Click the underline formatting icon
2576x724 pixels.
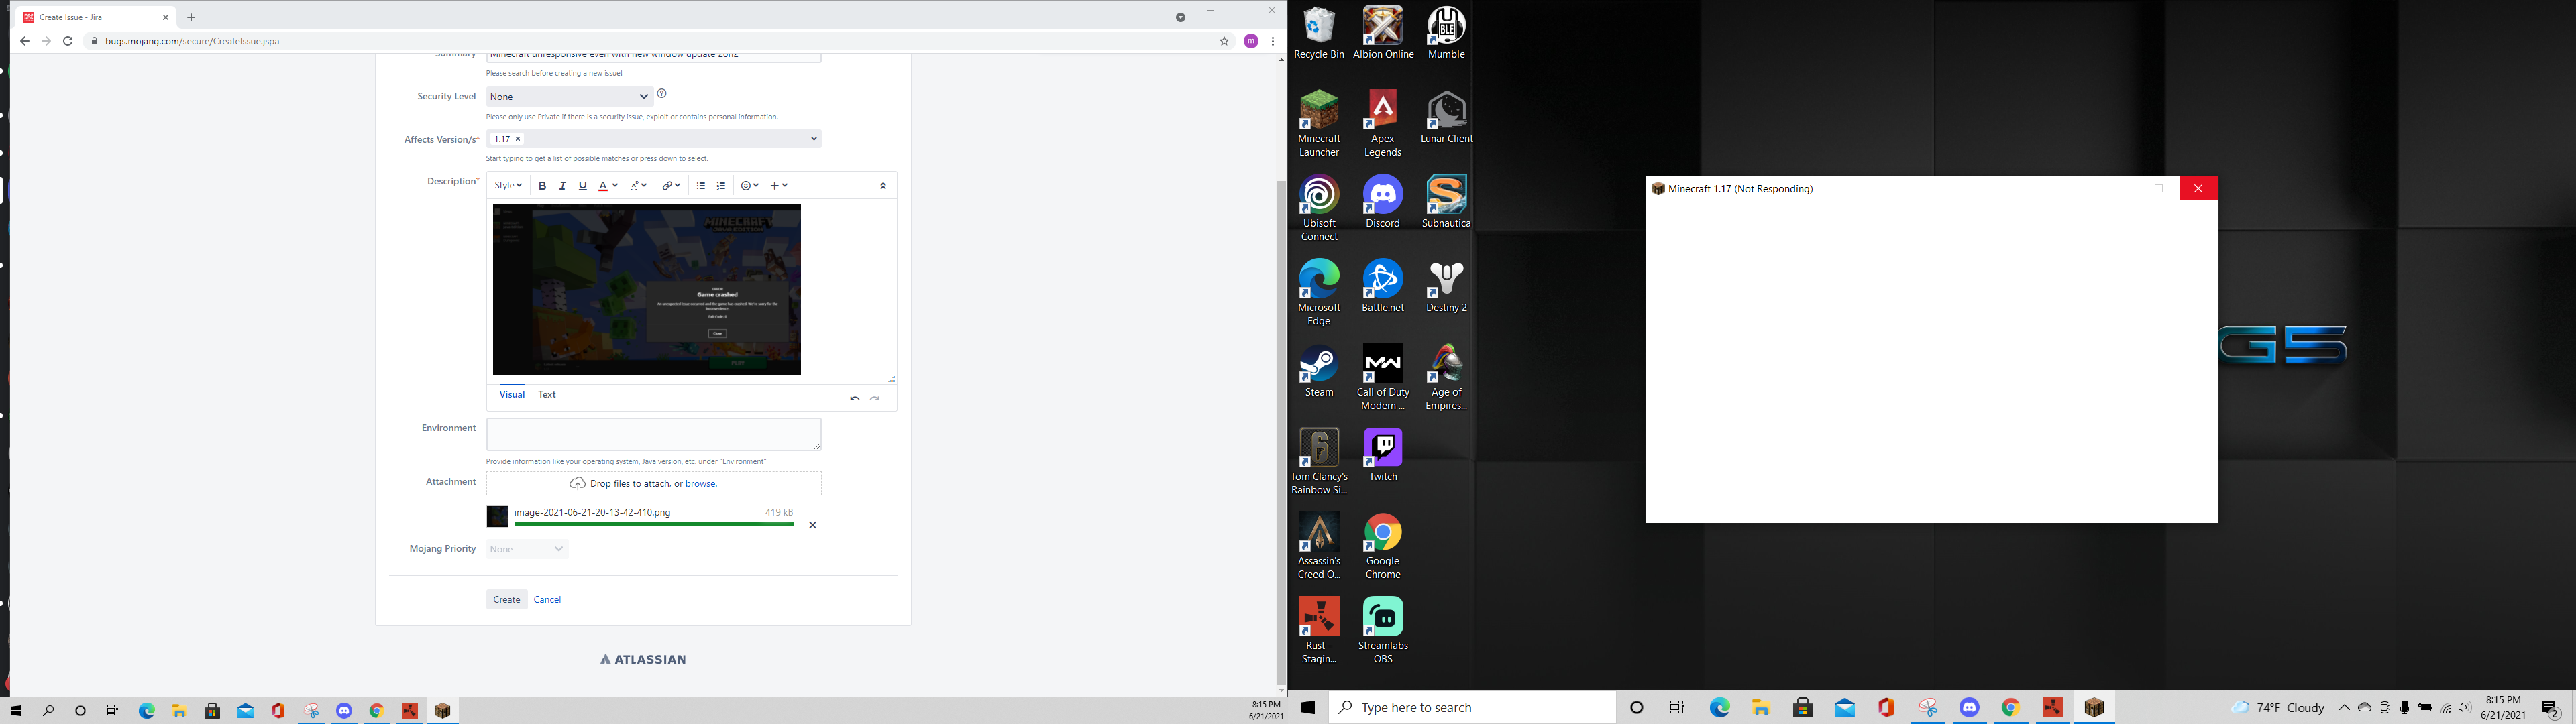click(x=583, y=186)
